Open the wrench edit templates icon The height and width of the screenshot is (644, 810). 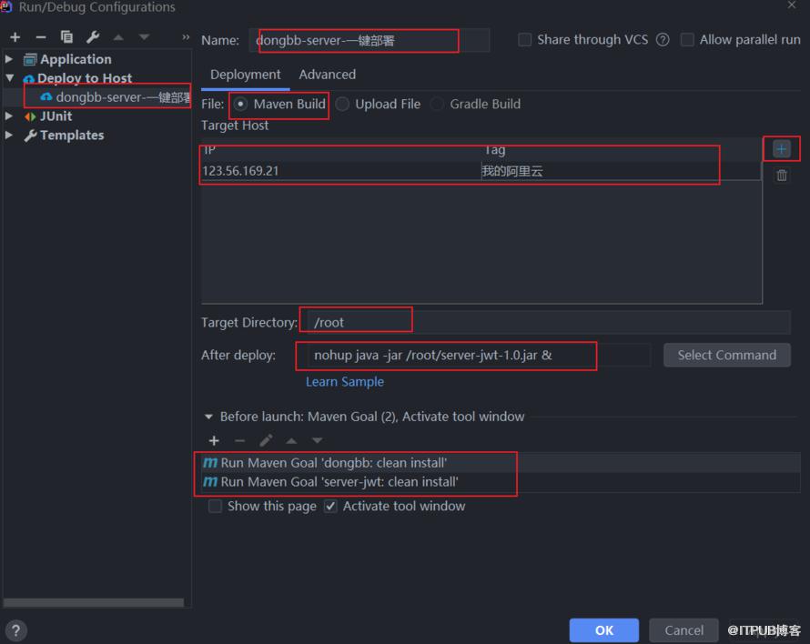point(93,37)
